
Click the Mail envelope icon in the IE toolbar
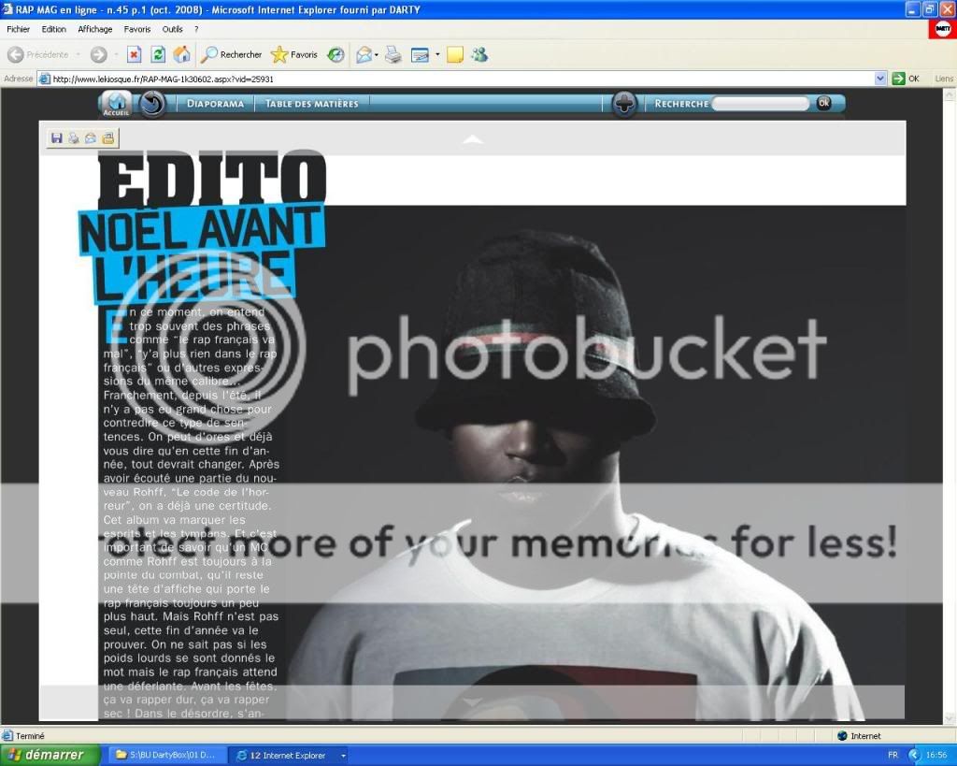[364, 55]
